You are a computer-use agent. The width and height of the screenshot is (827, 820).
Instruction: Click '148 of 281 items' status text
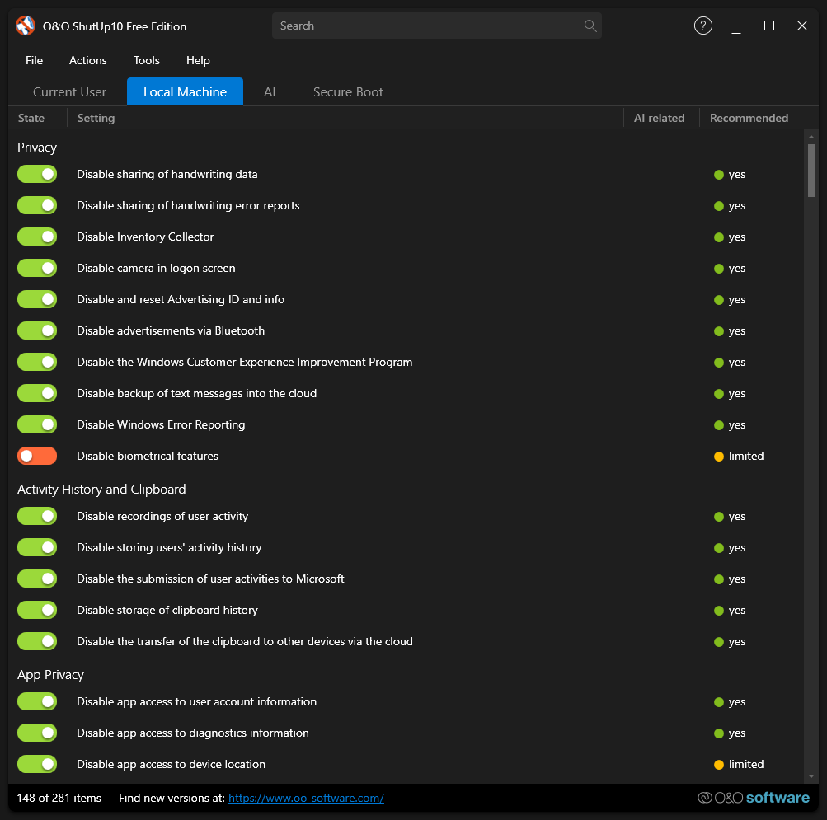coord(59,798)
